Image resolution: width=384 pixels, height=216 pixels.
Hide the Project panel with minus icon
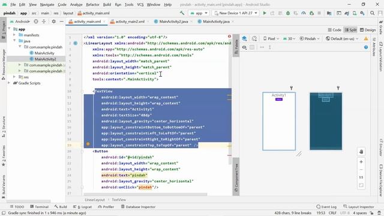click(62, 22)
